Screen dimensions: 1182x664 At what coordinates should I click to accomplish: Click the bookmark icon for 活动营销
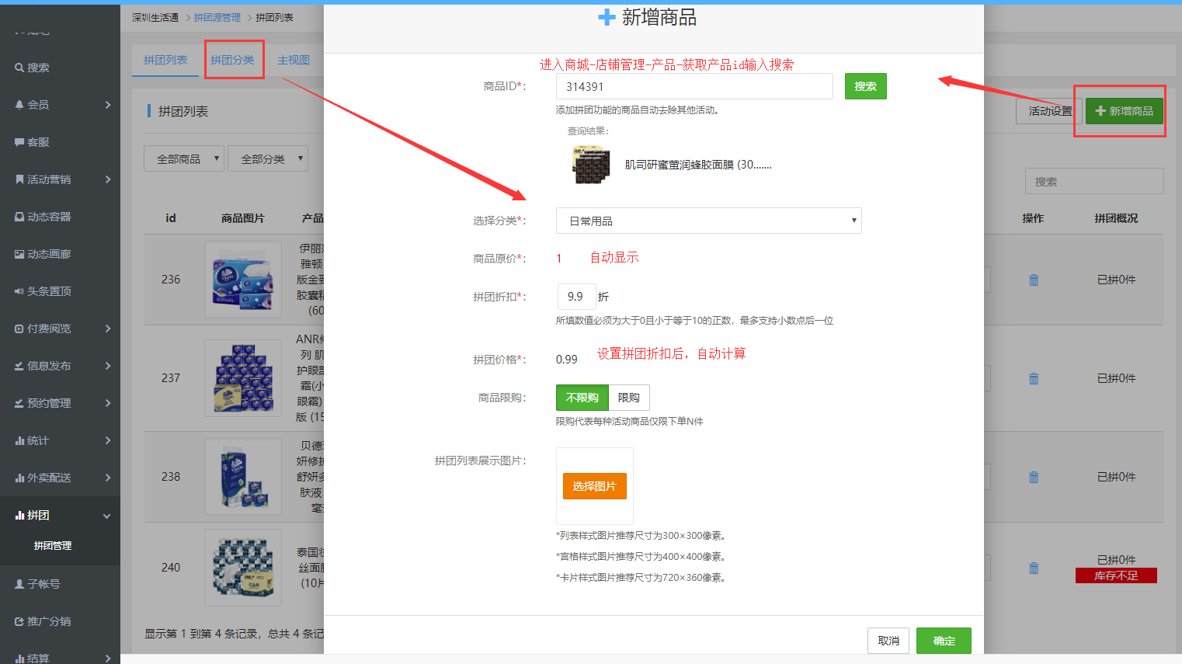(19, 179)
